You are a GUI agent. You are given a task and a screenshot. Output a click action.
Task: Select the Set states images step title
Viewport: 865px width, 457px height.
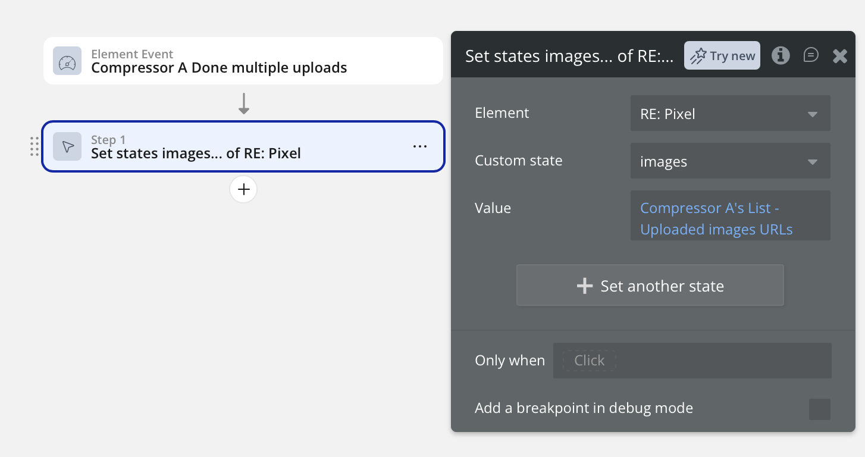(x=196, y=154)
